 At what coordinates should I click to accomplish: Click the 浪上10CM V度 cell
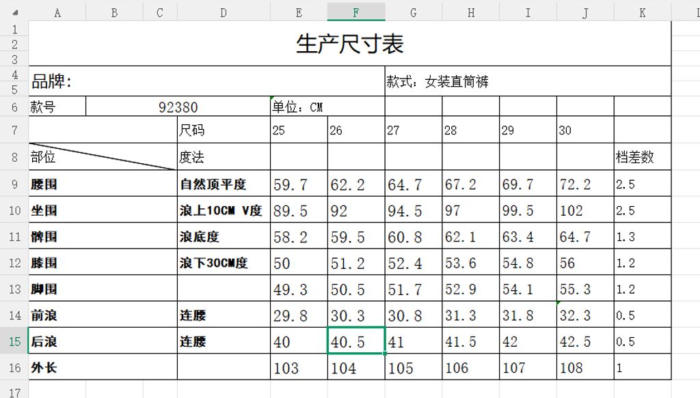[x=224, y=211]
